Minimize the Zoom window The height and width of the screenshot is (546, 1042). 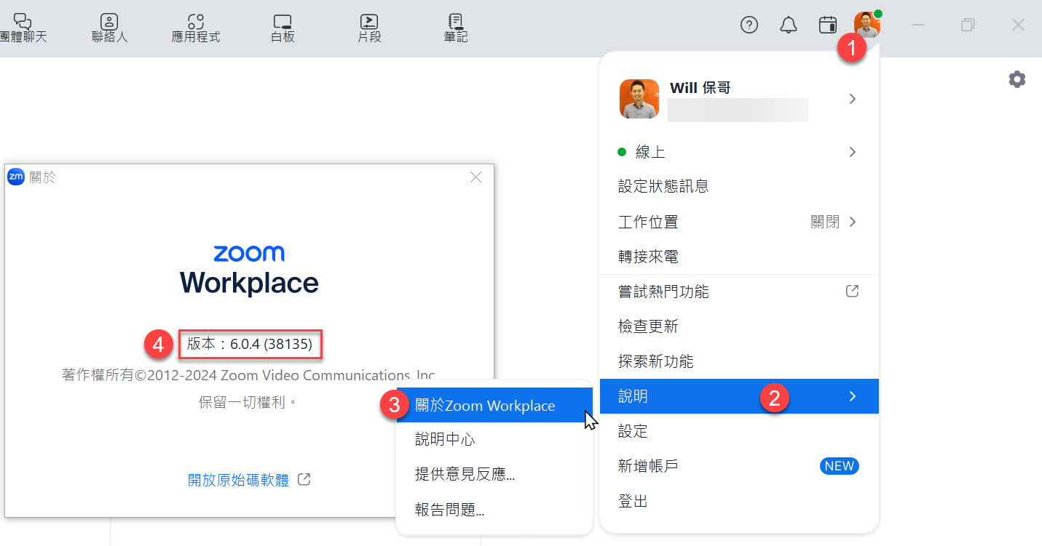click(918, 25)
